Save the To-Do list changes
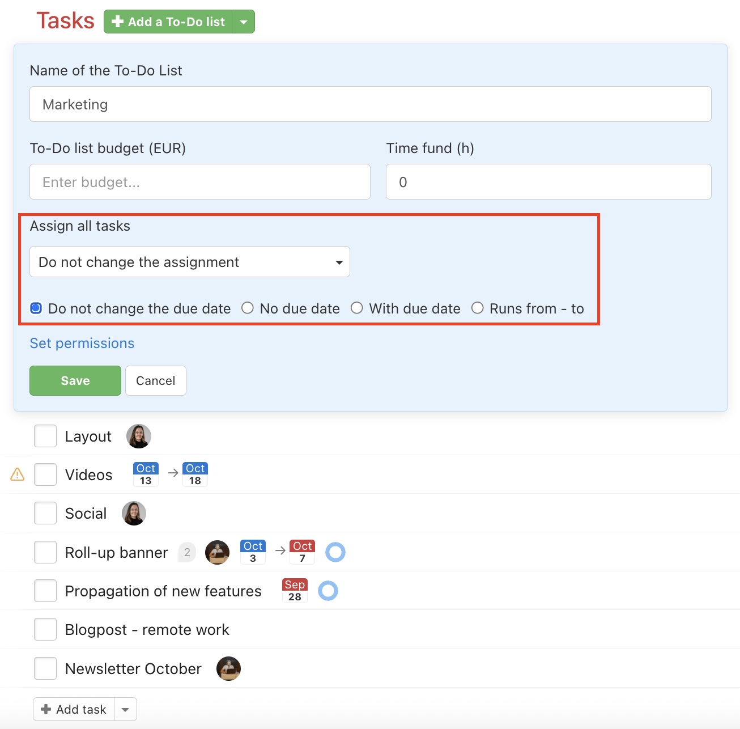Viewport: 740px width, 729px height. [75, 381]
